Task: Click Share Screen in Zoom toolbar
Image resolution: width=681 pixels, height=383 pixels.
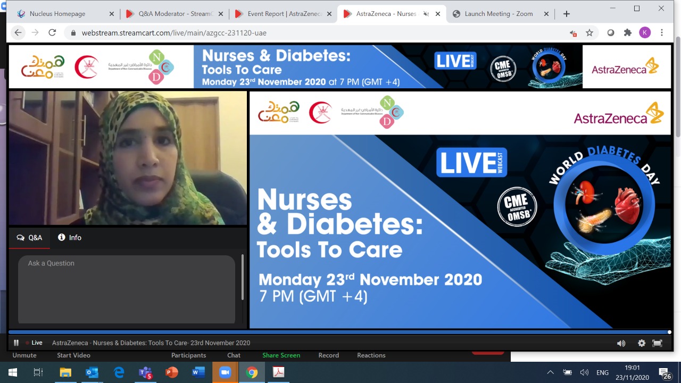Action: click(281, 355)
